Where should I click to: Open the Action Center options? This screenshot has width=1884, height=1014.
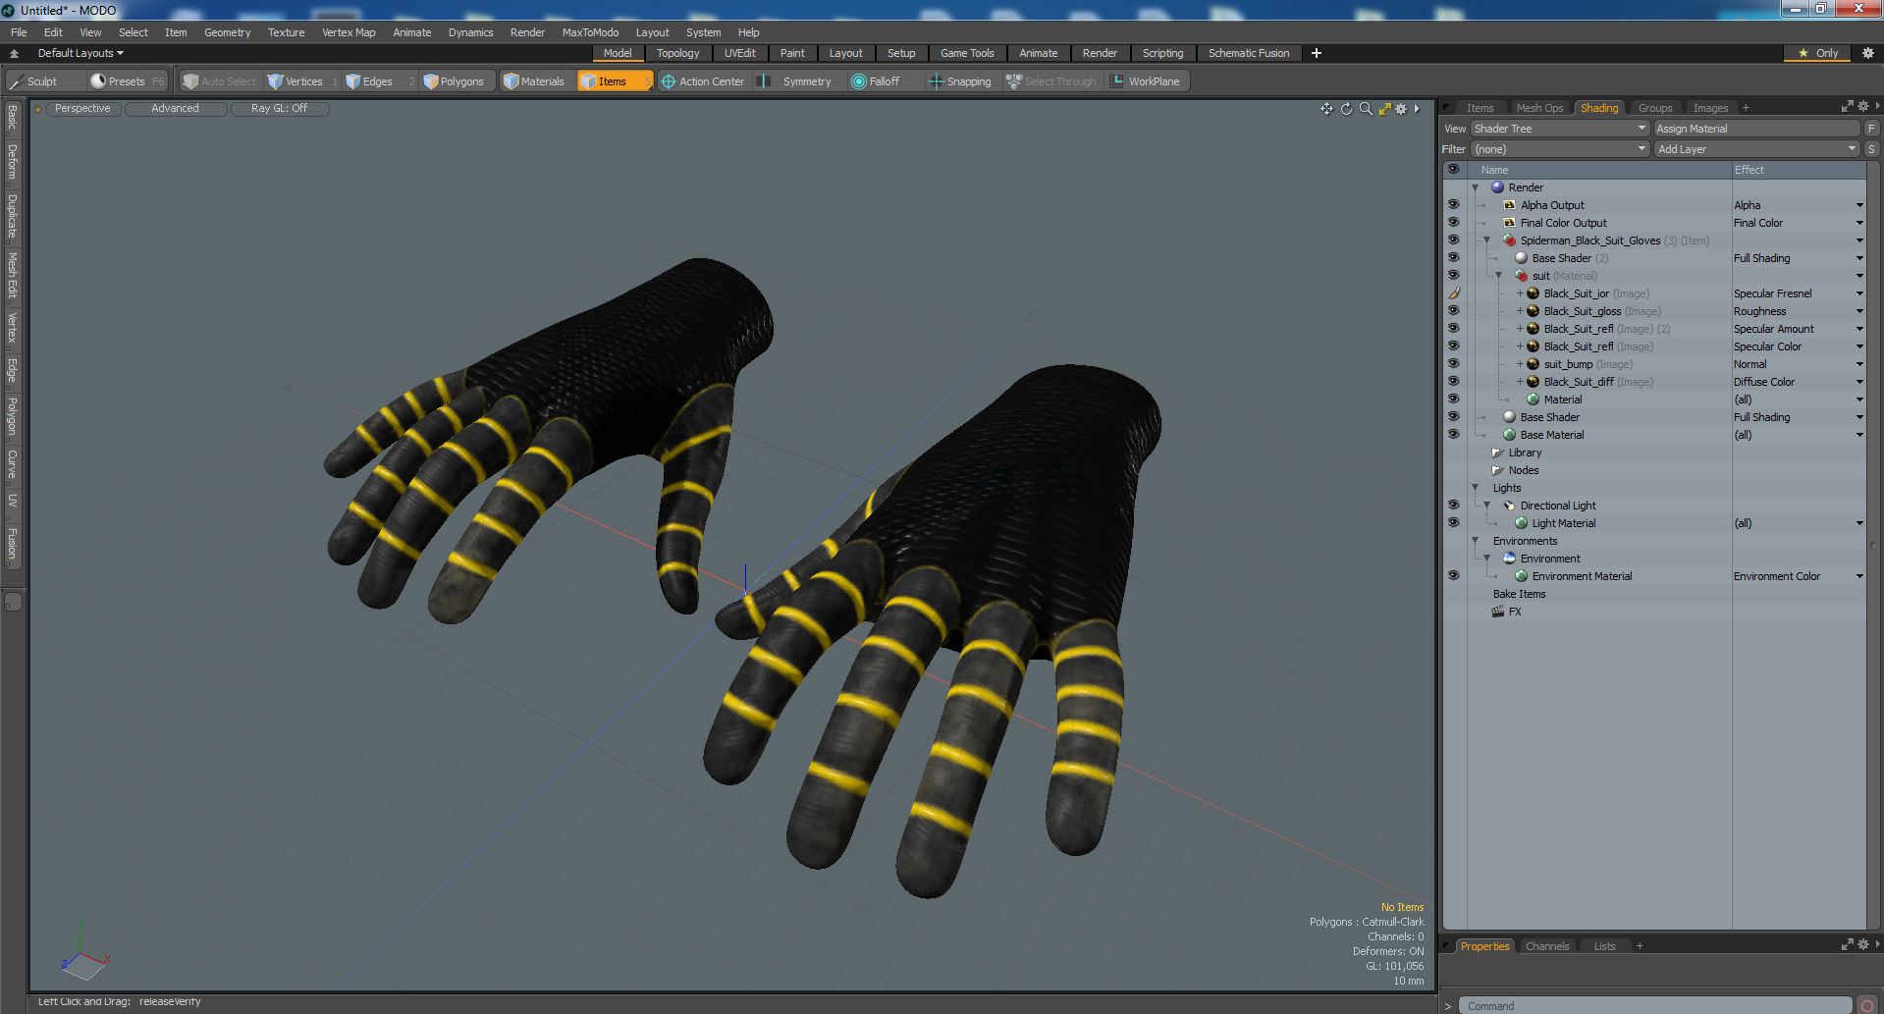click(704, 81)
